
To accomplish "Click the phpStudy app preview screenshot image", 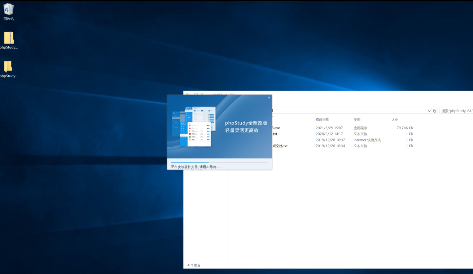I will click(194, 126).
